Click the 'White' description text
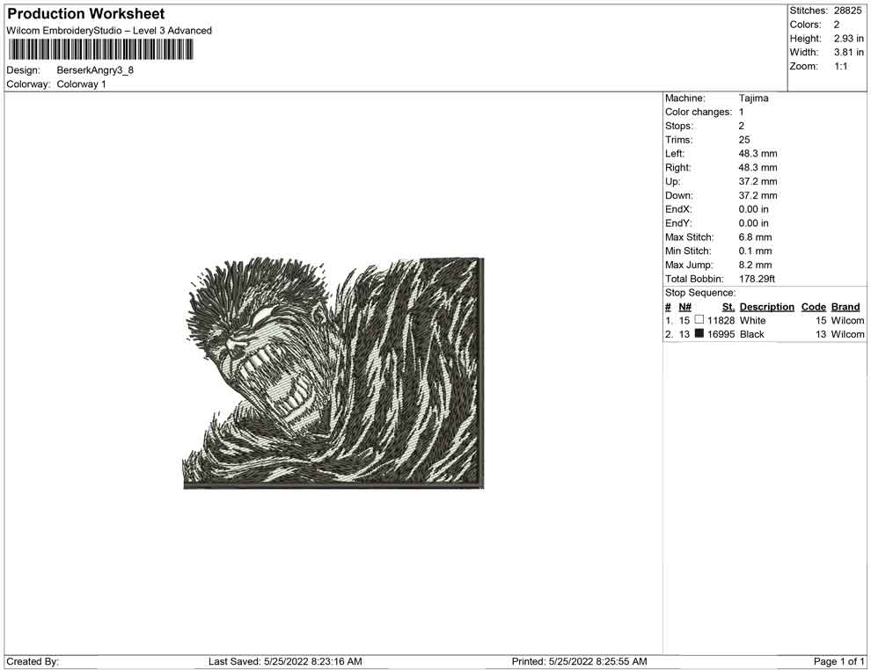The image size is (871, 670). 753,320
